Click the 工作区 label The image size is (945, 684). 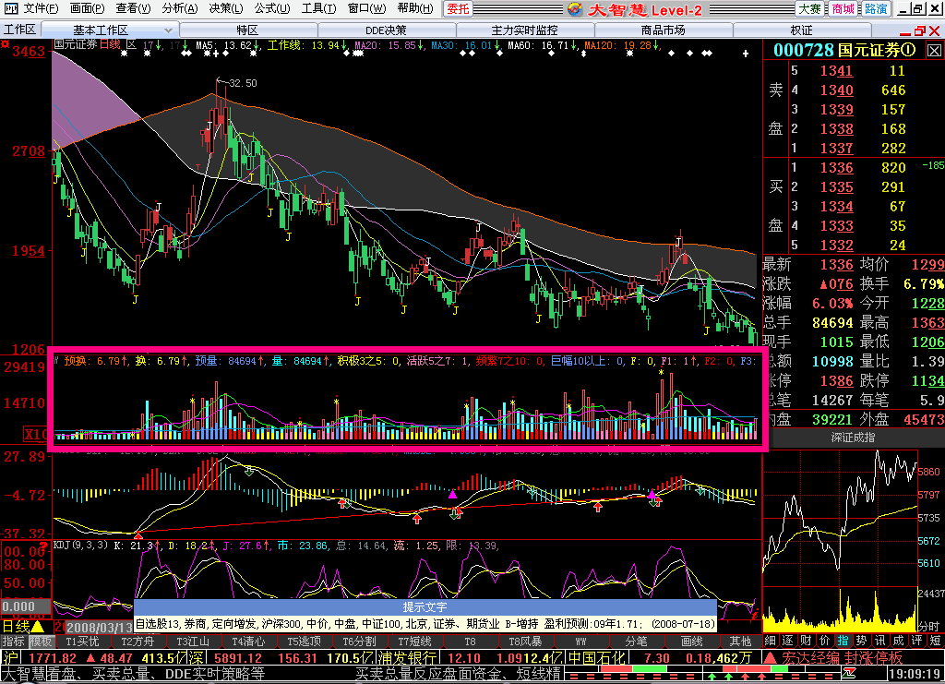coord(20,30)
